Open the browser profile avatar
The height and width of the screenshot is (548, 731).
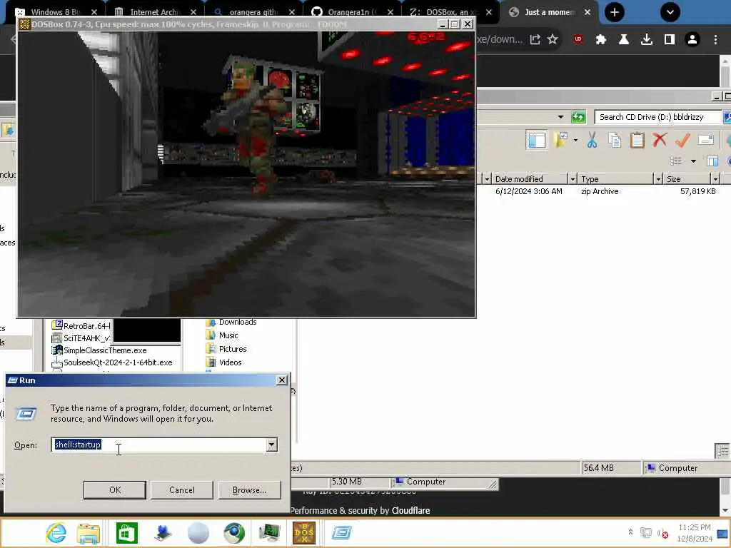click(692, 40)
